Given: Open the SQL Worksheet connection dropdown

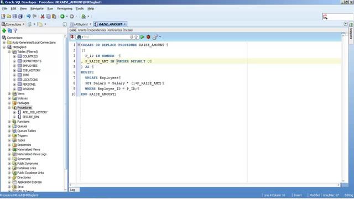Looking at the screenshot, I should pyautogui.click(x=88, y=16).
